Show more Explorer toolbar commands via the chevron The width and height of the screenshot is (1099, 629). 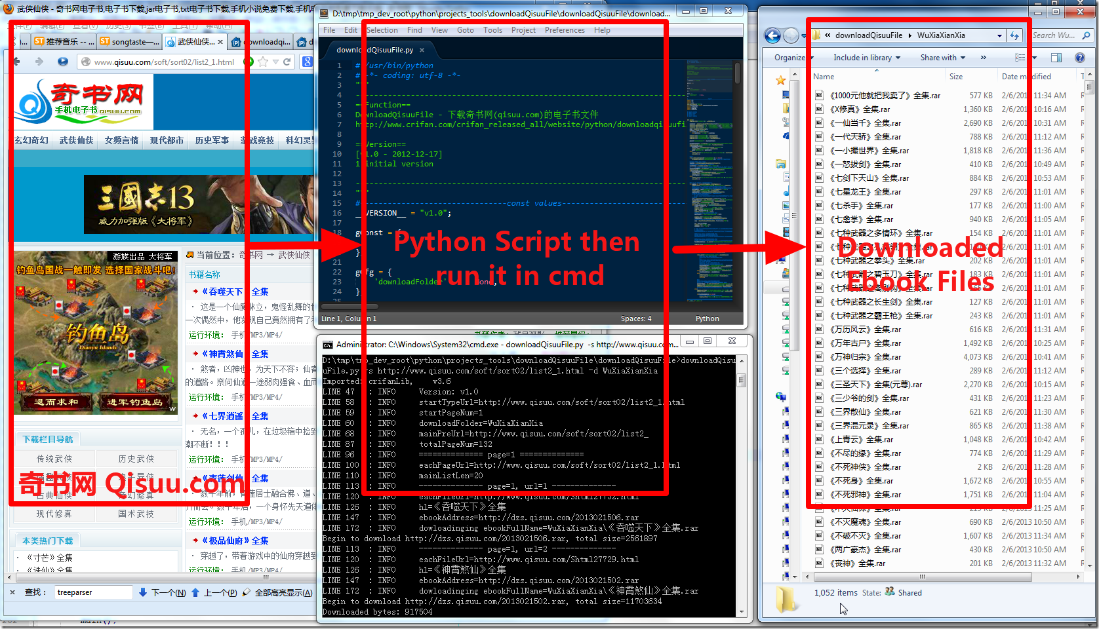click(983, 58)
